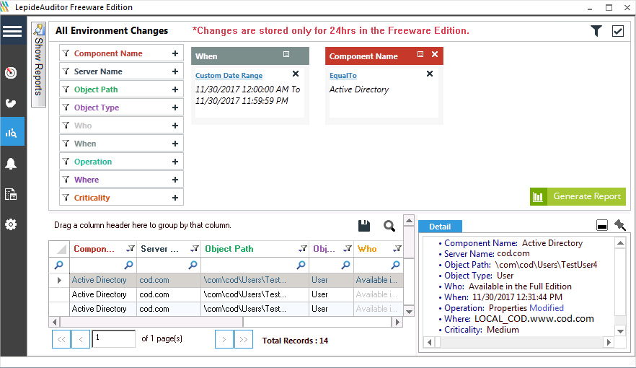Pin the Detail panel with pushpin

pyautogui.click(x=620, y=225)
